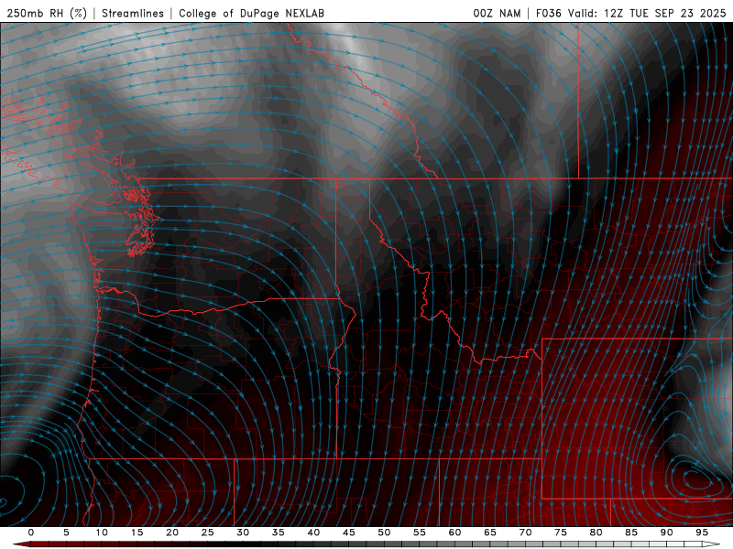Viewport: 733px width, 549px height.
Task: Click the color bar label "40"
Action: (x=313, y=533)
